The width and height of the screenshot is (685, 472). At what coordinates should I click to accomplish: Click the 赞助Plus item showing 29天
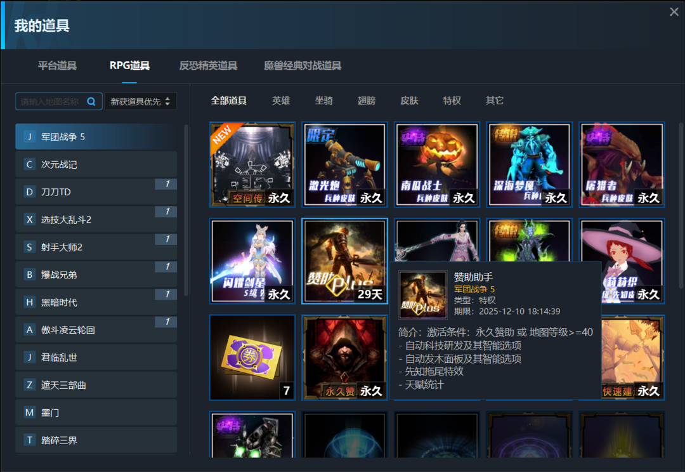point(344,260)
